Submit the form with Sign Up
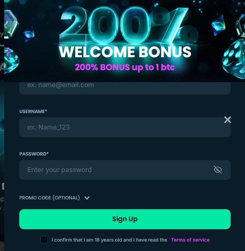245x251 pixels. pyautogui.click(x=125, y=219)
